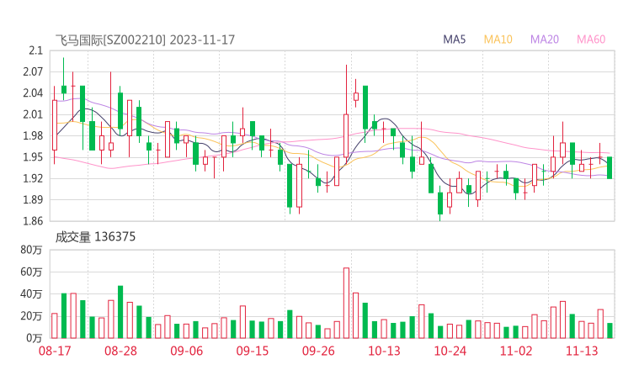Click the 成交量 136375 volume label

click(x=95, y=237)
